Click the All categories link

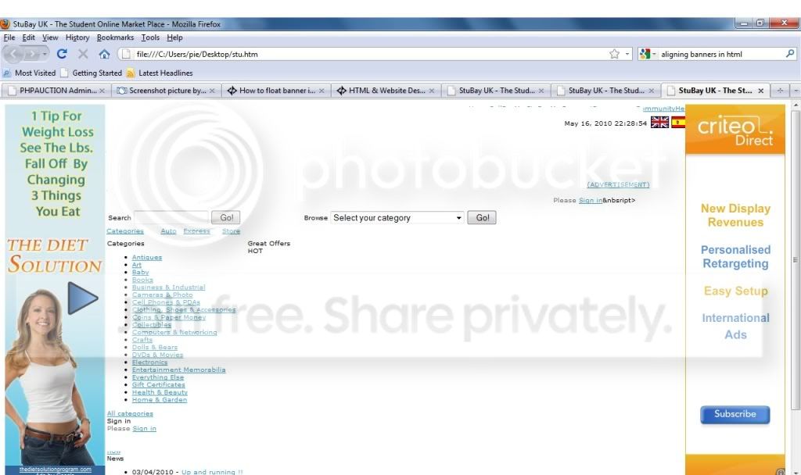point(130,413)
